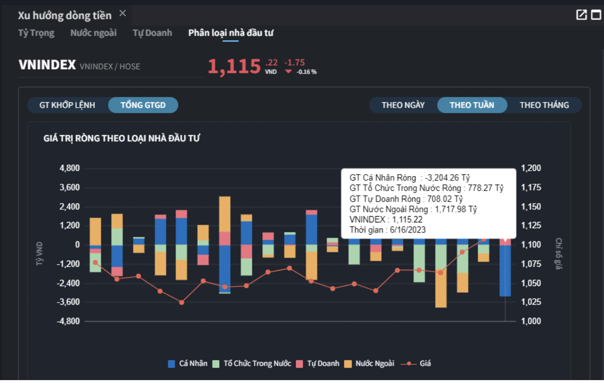Image resolution: width=604 pixels, height=383 pixels.
Task: Toggle Nước Ngoài legend series
Action: 370,364
